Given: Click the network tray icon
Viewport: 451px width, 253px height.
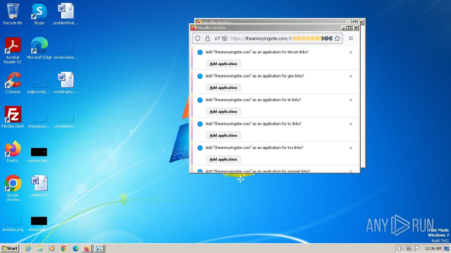Looking at the screenshot, I should point(409,248).
